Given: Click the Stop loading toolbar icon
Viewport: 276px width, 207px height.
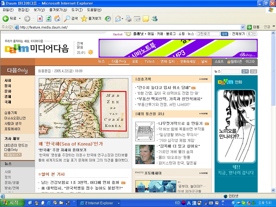Looking at the screenshot, I should [x=40, y=19].
